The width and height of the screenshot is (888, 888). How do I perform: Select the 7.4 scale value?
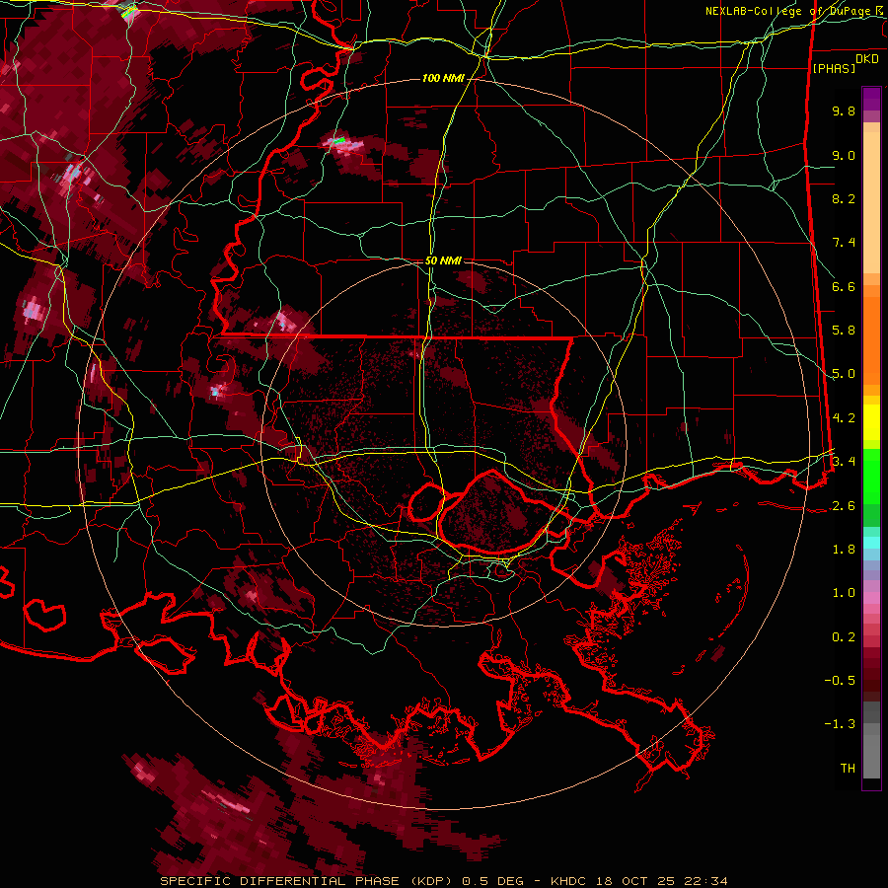[844, 243]
